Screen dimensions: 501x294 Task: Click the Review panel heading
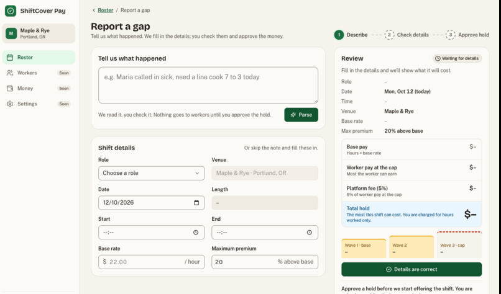pos(352,58)
